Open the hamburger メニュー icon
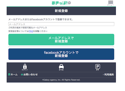The image size is (125, 91). pyautogui.click(x=110, y=3)
